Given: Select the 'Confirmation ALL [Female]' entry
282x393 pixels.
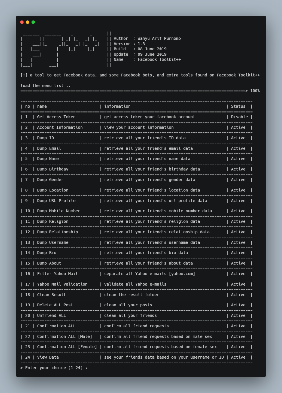Looking at the screenshot, I should 67,347.
